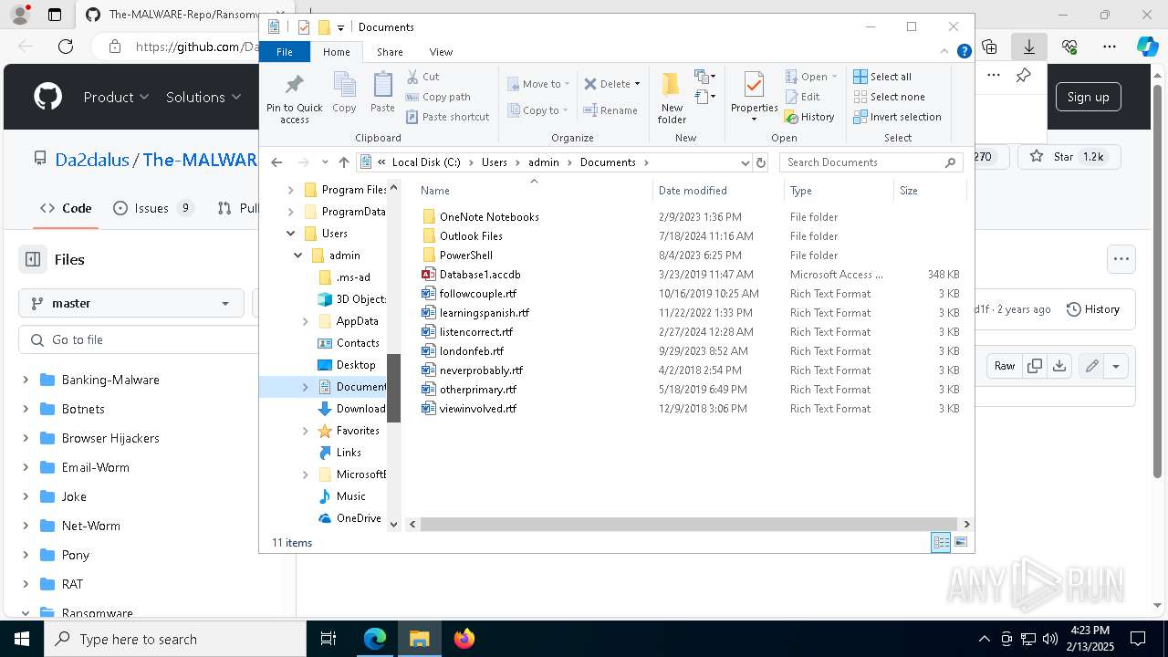This screenshot has width=1168, height=657.
Task: Sort by Date modified column
Action: (x=718, y=191)
